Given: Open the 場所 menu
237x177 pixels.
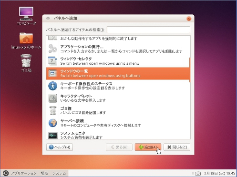Looking at the screenshot, I should 44,173.
